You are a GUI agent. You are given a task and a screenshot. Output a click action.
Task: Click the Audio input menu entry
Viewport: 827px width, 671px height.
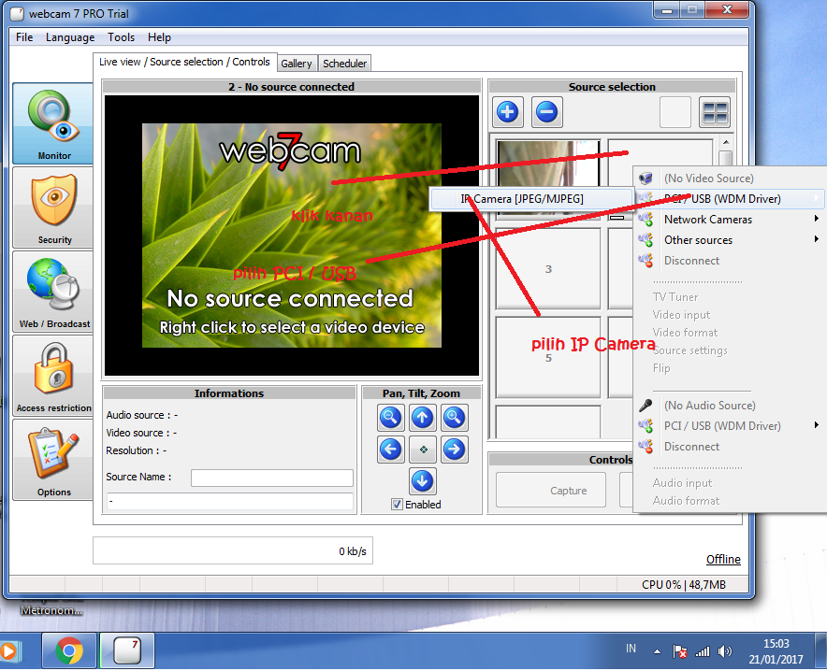(683, 483)
